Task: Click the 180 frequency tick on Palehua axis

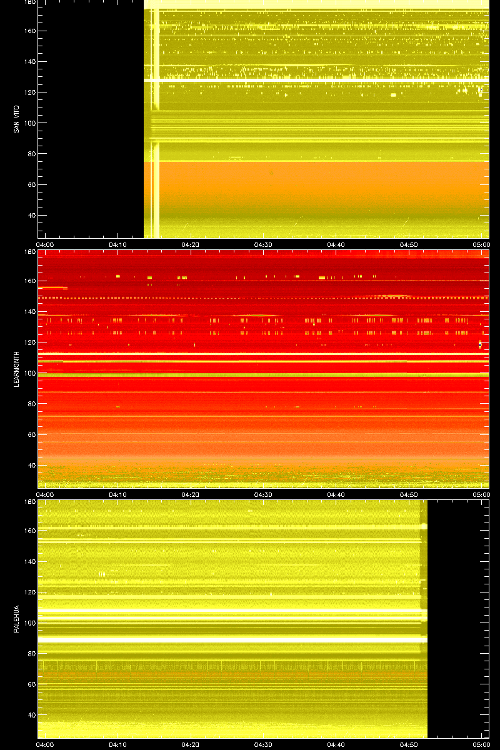Action: (29, 502)
